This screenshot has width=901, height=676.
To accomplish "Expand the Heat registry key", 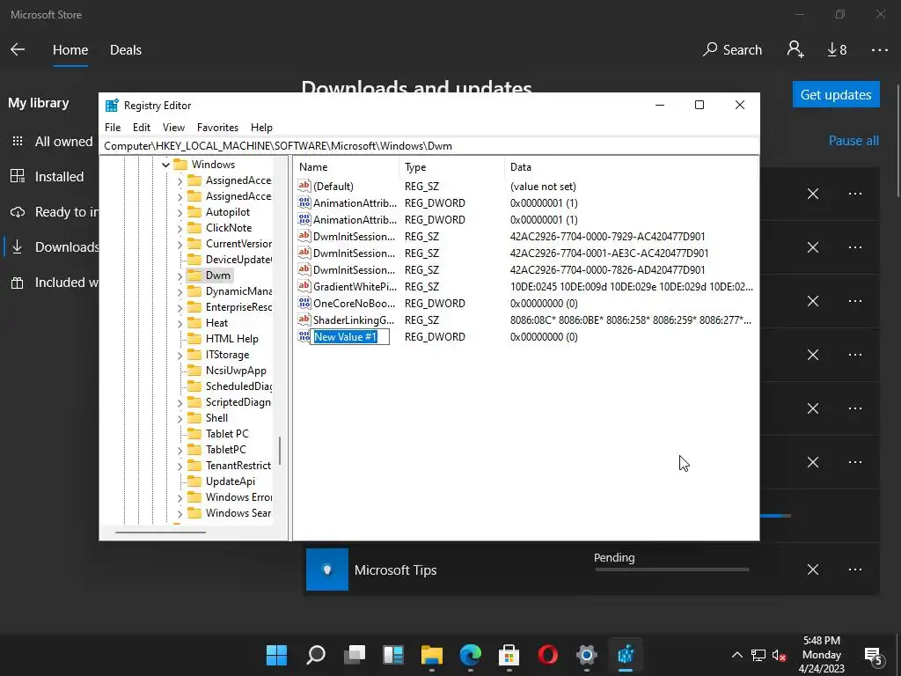I will tap(179, 324).
